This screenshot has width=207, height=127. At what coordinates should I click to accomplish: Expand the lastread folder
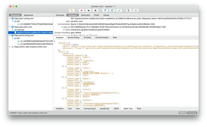click(x=13, y=30)
